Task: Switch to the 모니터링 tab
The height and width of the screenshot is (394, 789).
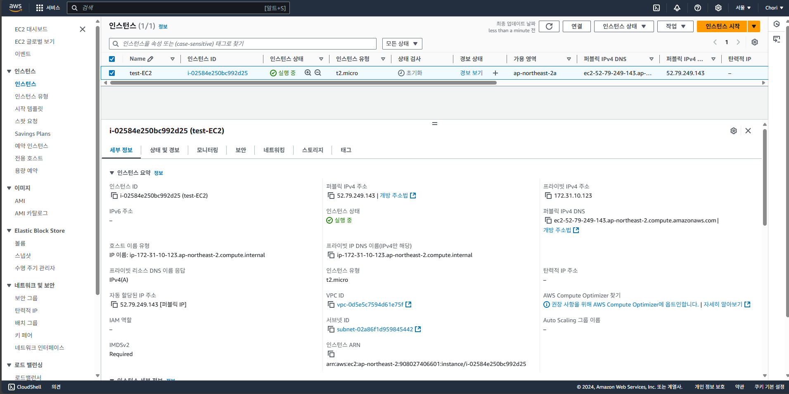Action: click(x=207, y=150)
